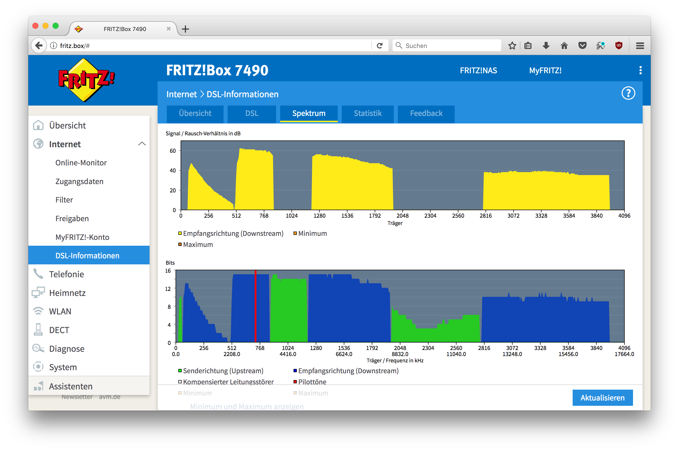Go to browser home page icon
Screen dimensions: 679x451
[x=564, y=45]
